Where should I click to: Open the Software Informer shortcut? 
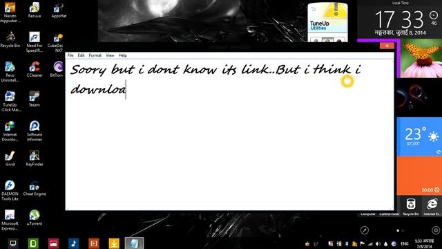click(35, 131)
